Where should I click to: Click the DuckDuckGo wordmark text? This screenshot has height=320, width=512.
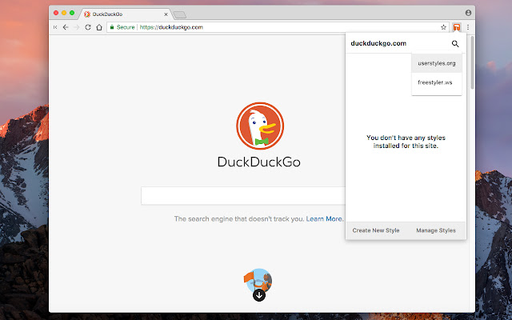point(259,162)
